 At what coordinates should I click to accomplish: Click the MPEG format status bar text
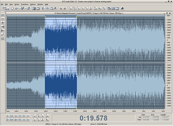63,124
